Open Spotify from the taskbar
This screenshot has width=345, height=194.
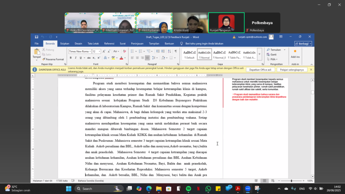188,189
